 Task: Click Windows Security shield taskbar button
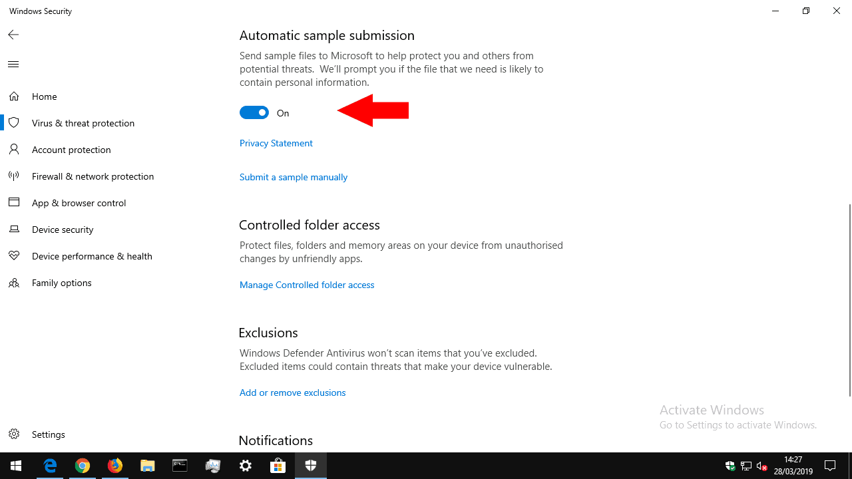(311, 466)
